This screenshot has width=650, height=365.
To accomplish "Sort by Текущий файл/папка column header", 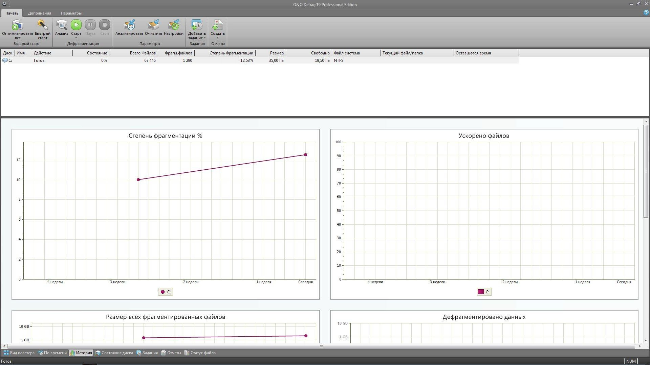I will coord(417,53).
